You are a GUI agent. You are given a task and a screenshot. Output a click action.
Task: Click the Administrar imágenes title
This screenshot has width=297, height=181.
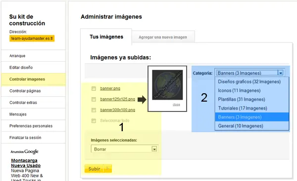click(111, 17)
